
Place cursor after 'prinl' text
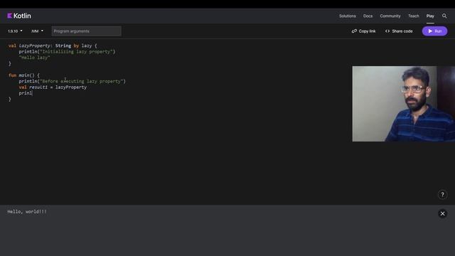[x=32, y=93]
